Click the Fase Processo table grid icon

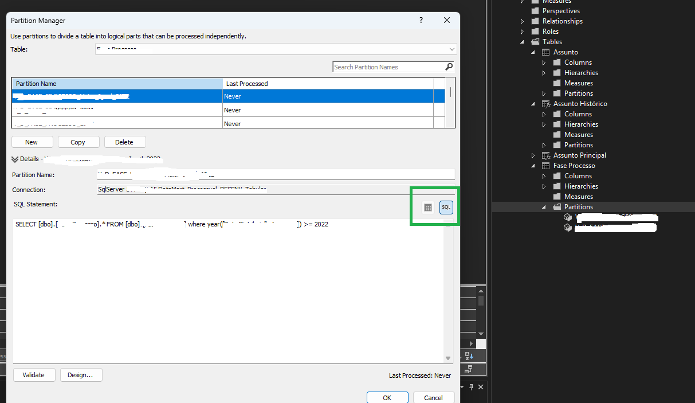coord(546,166)
